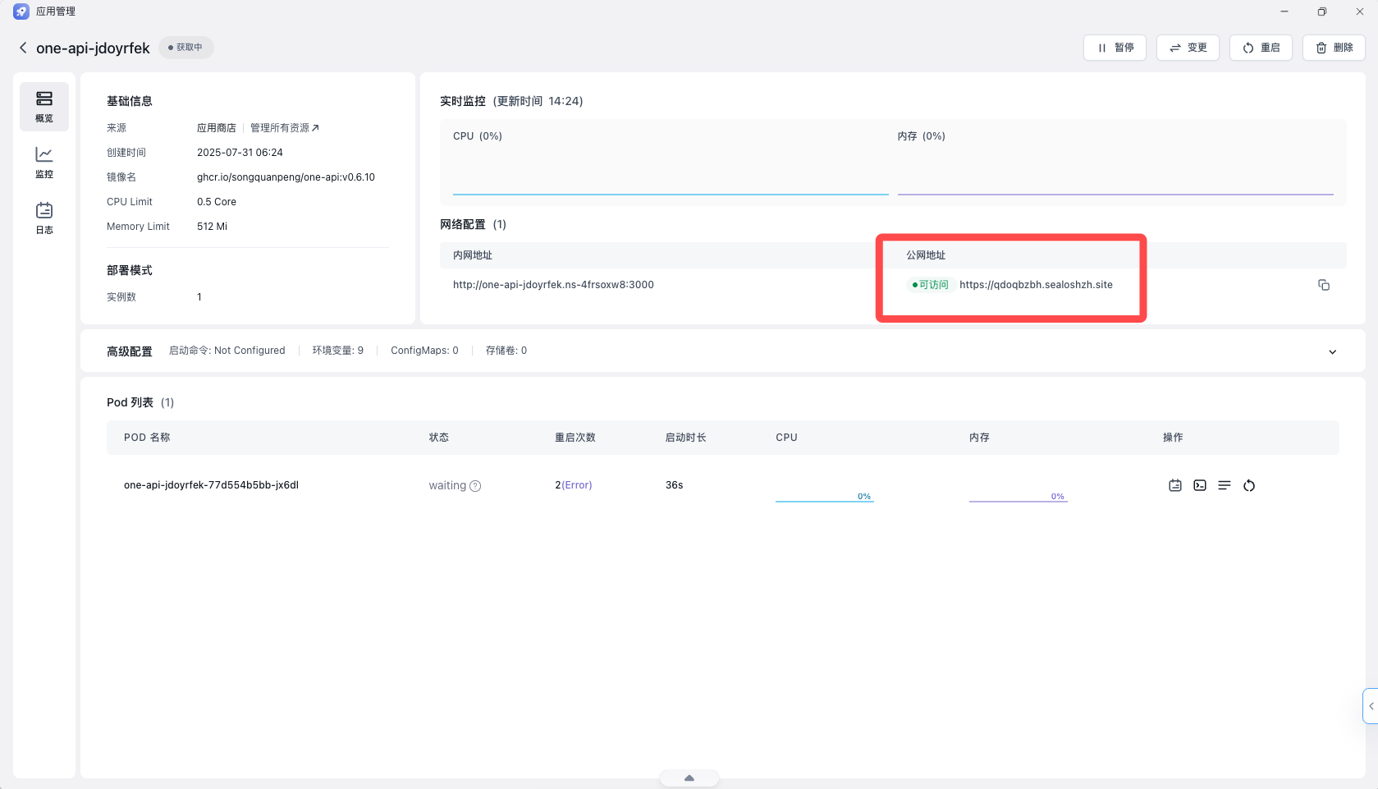Click the app management rocket logo
Screen dimensions: 1378x789
[21, 11]
